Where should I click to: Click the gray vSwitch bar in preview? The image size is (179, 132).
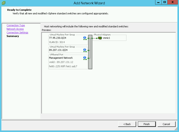click(x=90, y=52)
